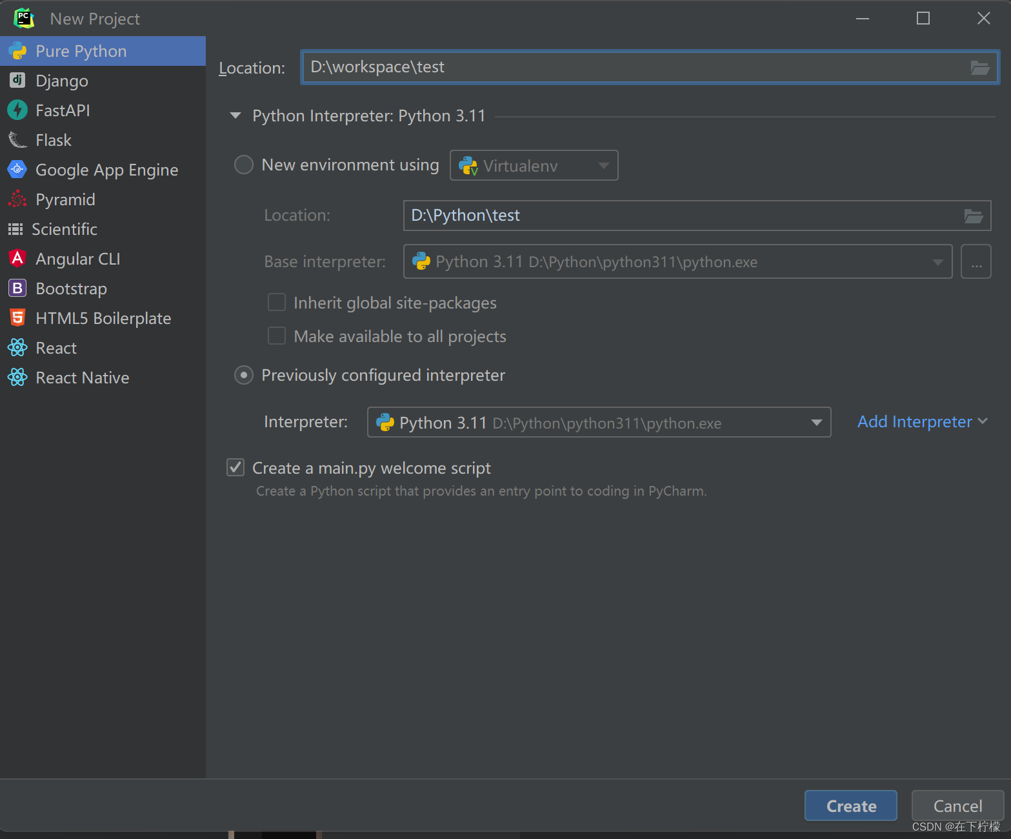Screen dimensions: 1011x839
Task: Select Scientific project type
Action: (103, 229)
